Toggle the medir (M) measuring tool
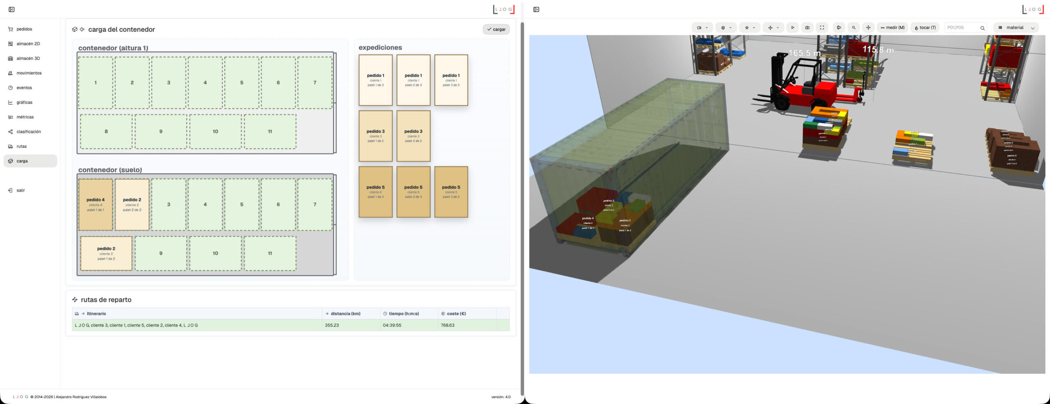Image resolution: width=1050 pixels, height=404 pixels. click(x=892, y=28)
